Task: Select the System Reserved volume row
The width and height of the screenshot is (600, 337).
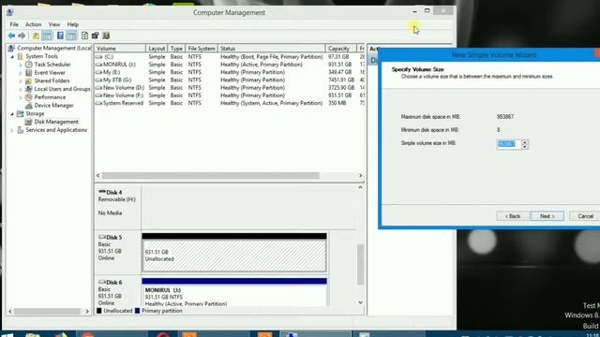Action: [230, 103]
